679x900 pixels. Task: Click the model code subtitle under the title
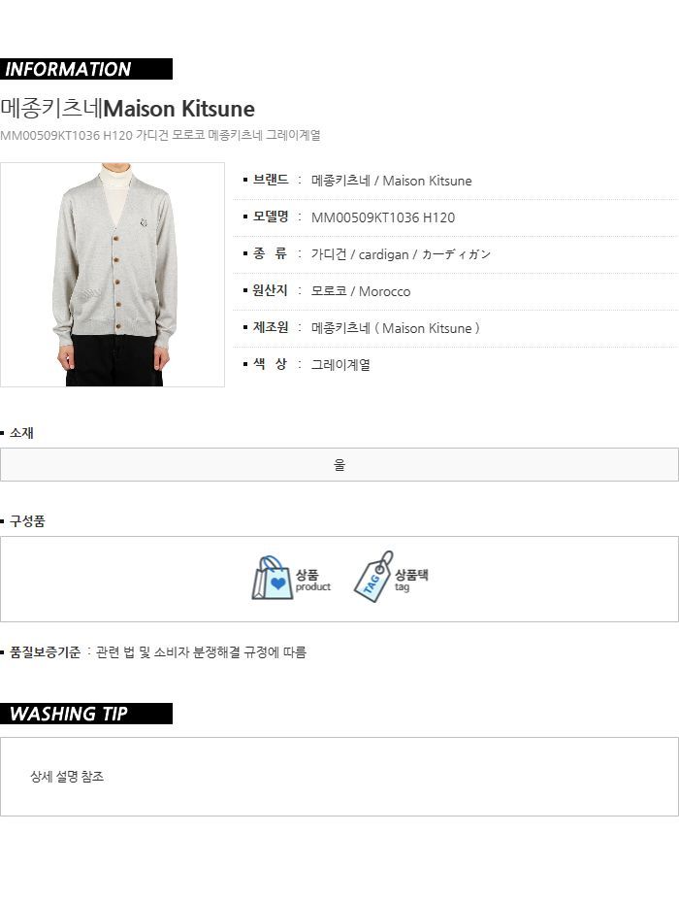[160, 136]
